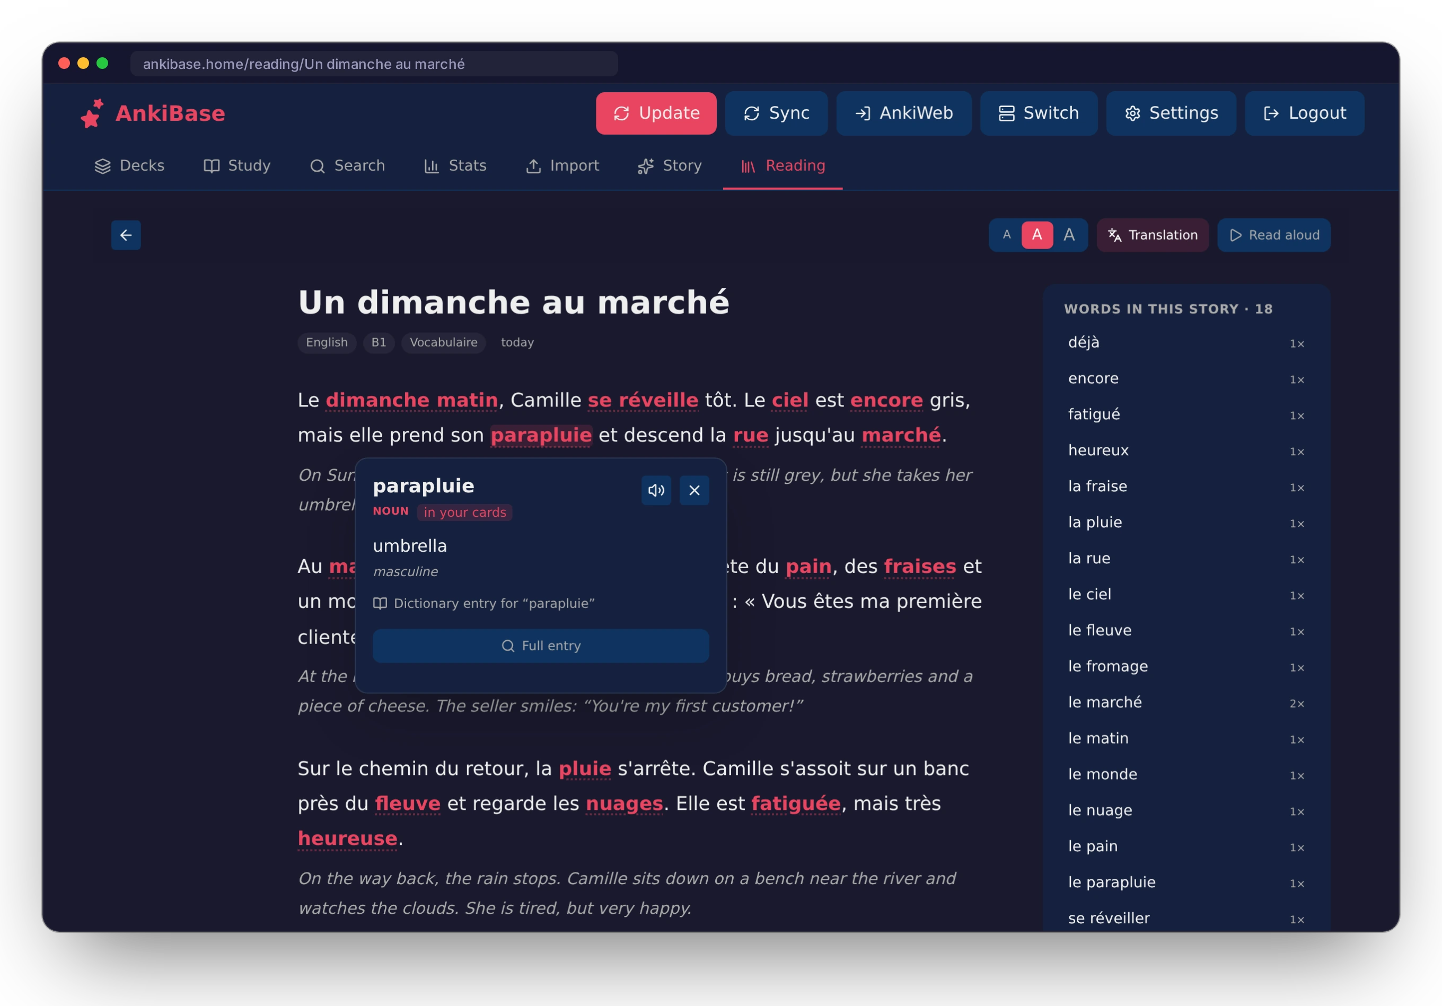Open the Dictionary entry for "parapluie" link
Image resolution: width=1442 pixels, height=1006 pixels.
pos(483,604)
